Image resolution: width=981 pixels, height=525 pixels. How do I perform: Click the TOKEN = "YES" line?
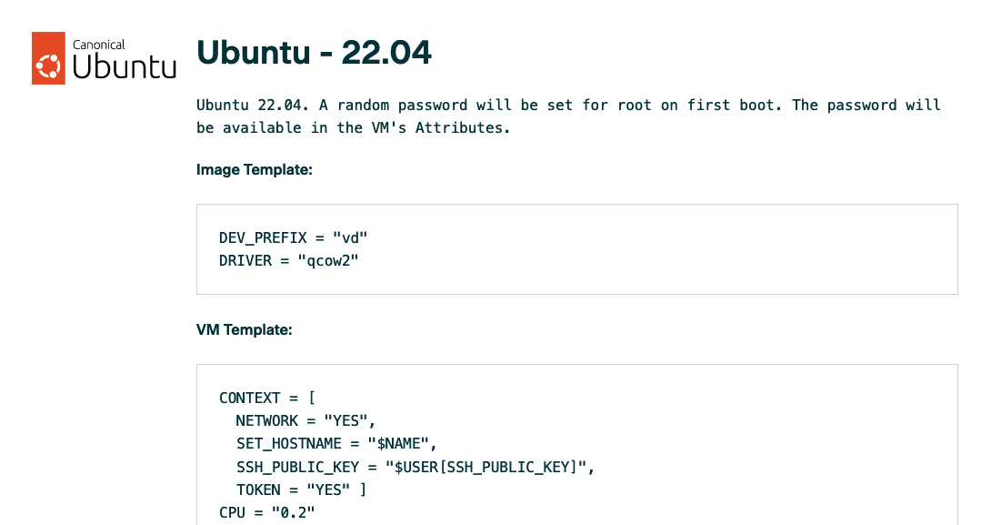coord(301,490)
